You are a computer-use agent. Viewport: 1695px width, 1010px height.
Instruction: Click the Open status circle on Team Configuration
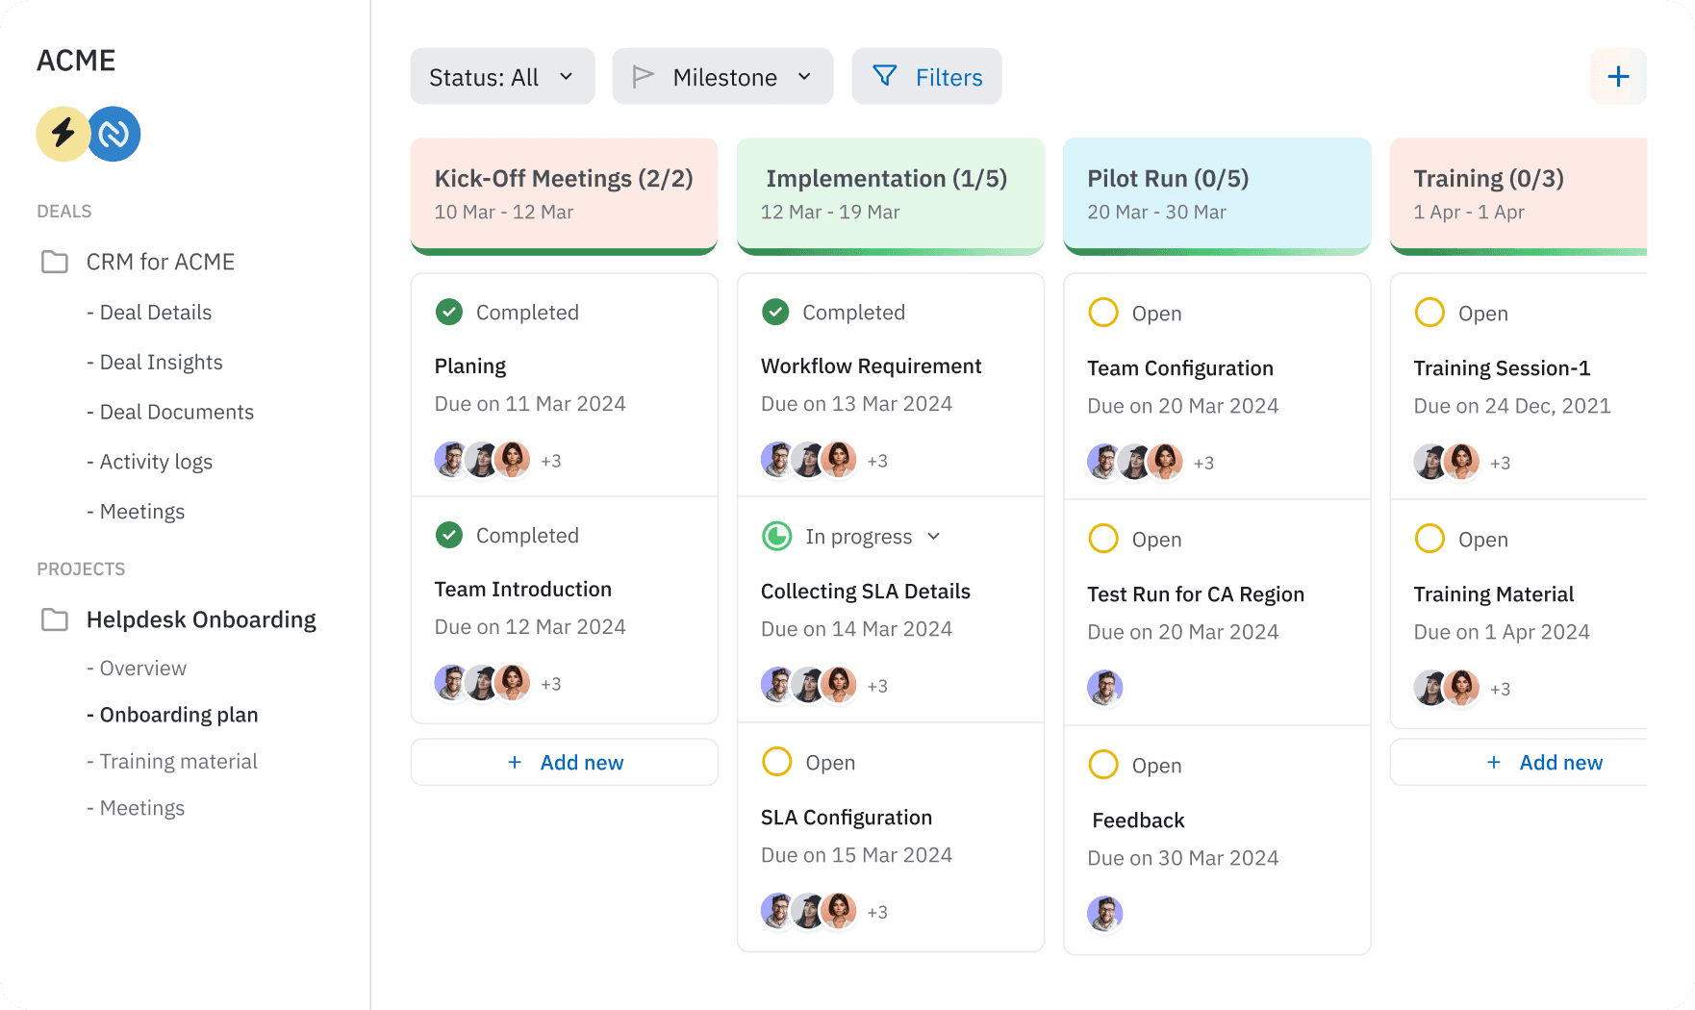(1102, 312)
